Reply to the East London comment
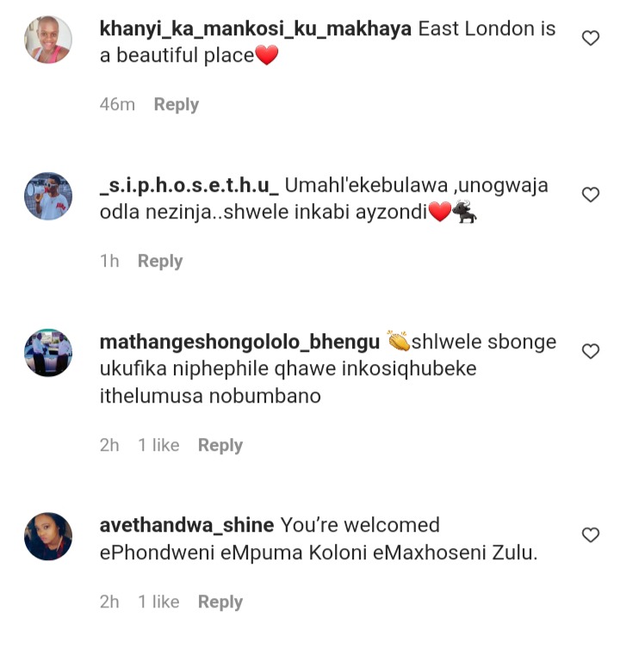This screenshot has width=620, height=648. pos(177,105)
